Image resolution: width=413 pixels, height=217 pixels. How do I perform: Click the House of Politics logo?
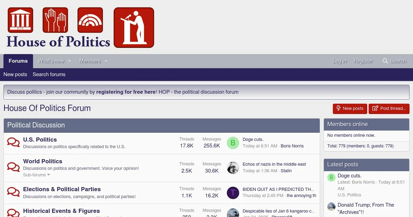(80, 28)
